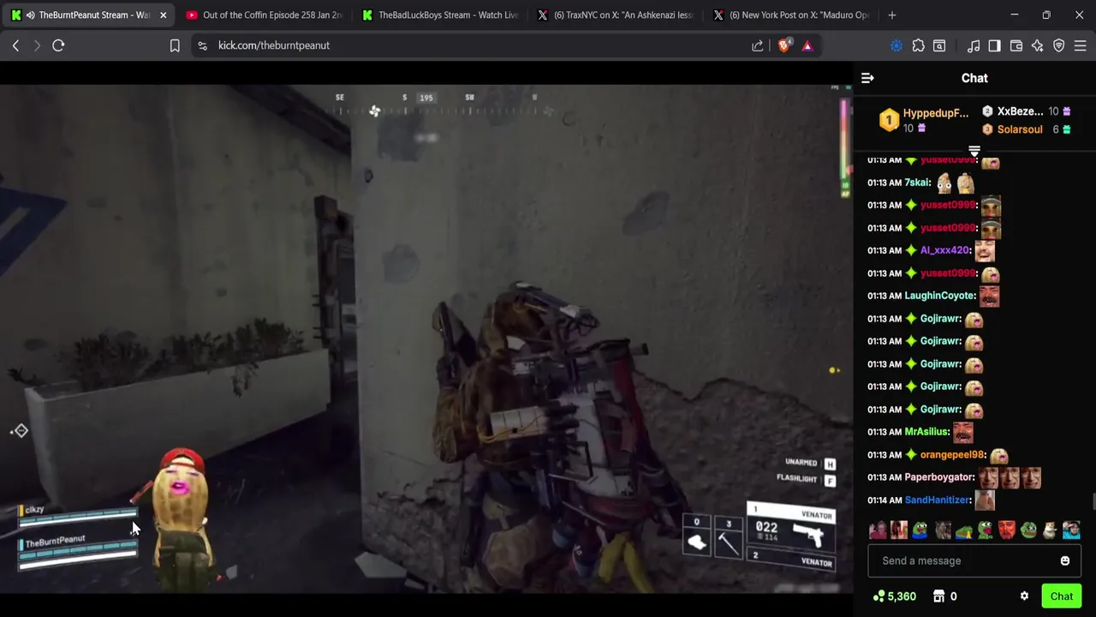
Task: Select HyppedupF top gifter entry
Action: (x=925, y=120)
